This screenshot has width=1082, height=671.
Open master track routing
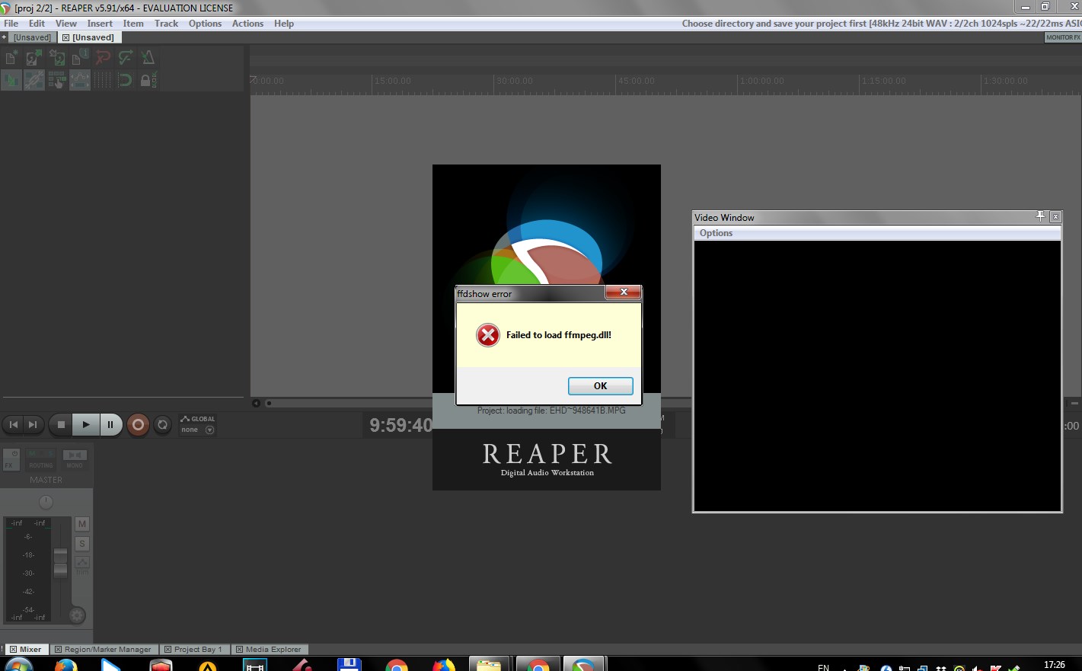[41, 459]
